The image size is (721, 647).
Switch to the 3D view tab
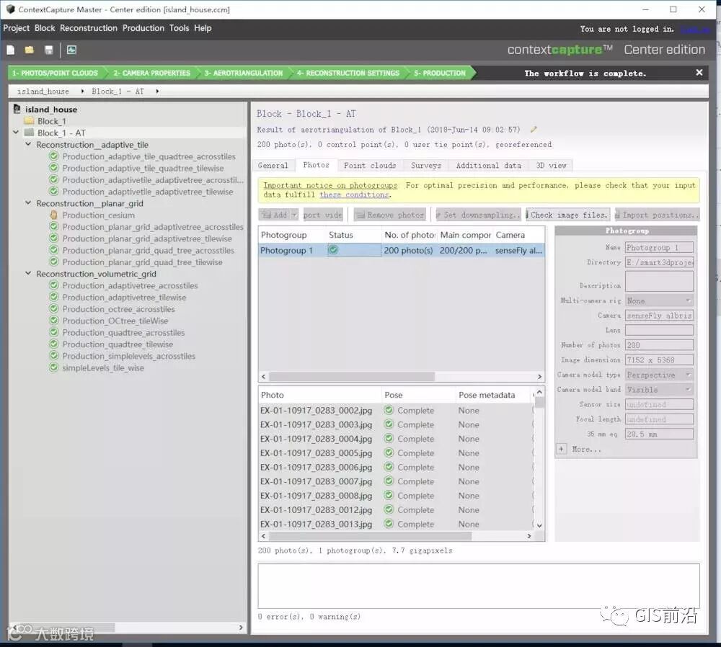552,166
